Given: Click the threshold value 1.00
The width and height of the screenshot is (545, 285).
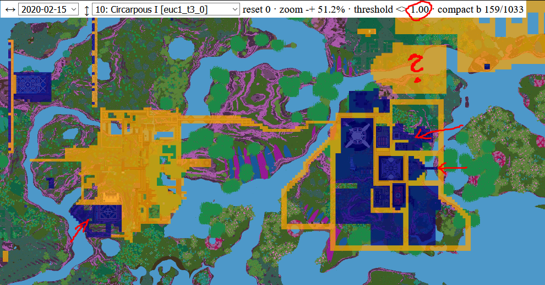Looking at the screenshot, I should (419, 9).
